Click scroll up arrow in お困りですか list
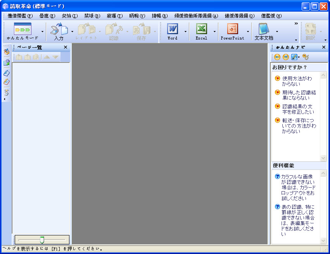Screen dimensions: 330x254 pos(323,75)
